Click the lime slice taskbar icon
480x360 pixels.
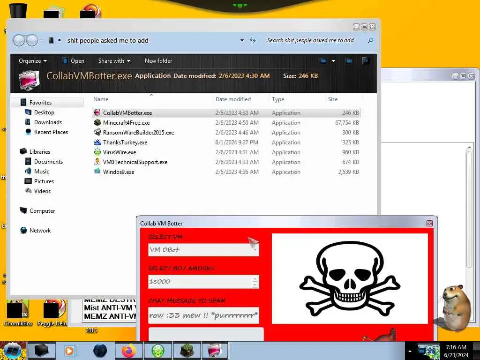(158, 351)
